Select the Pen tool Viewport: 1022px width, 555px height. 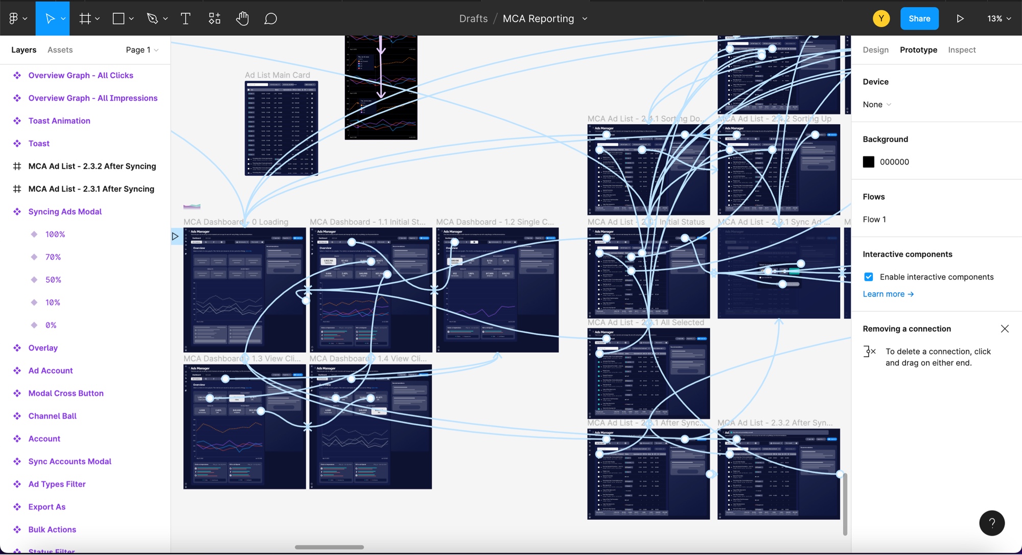pyautogui.click(x=152, y=18)
